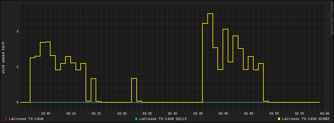Click the 02:45 time axis label
The width and height of the screenshot is (334, 123).
(x=248, y=114)
